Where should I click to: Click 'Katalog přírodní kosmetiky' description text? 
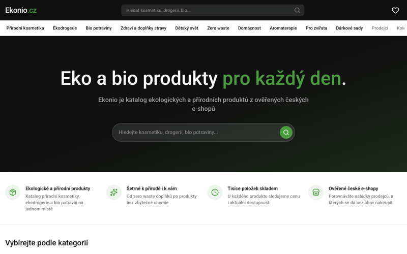tap(54, 202)
